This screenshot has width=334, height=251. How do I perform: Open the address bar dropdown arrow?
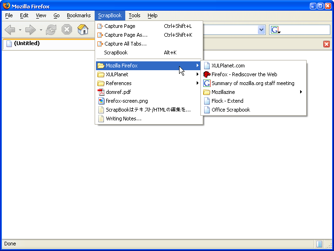click(261, 30)
